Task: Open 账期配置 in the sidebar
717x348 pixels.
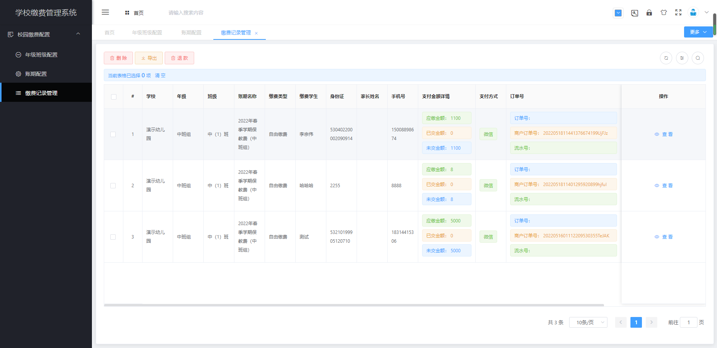Action: [36, 74]
